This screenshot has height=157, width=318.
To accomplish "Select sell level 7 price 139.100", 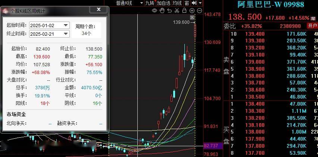I will [x=255, y=55].
